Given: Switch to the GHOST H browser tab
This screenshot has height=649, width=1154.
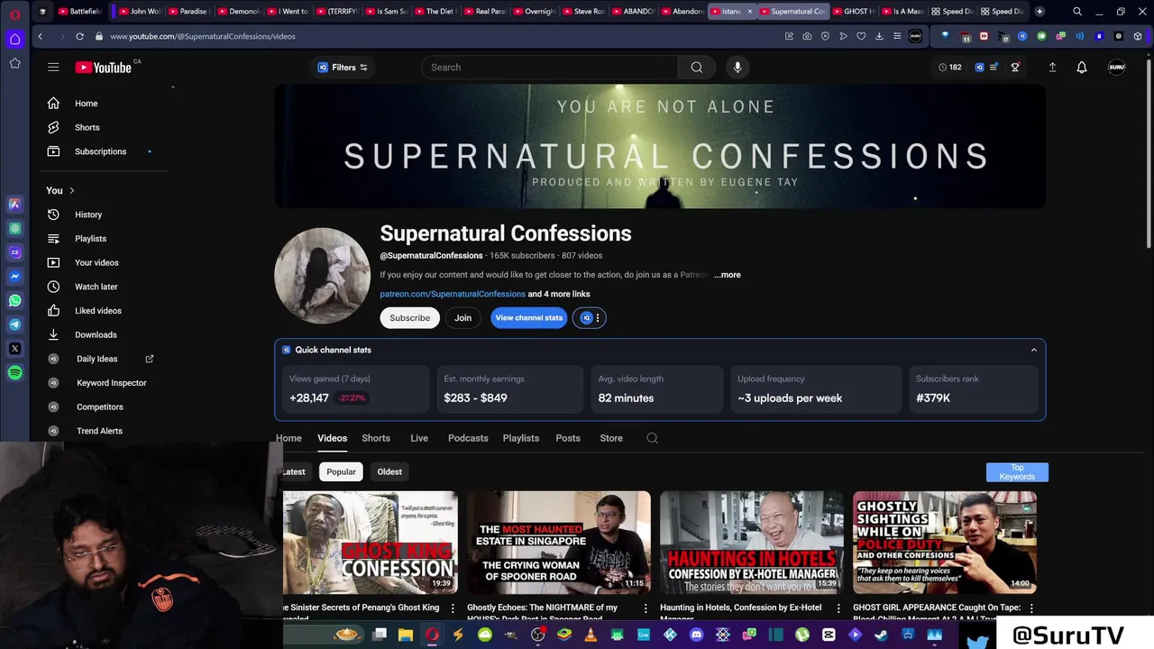Looking at the screenshot, I should 853,12.
